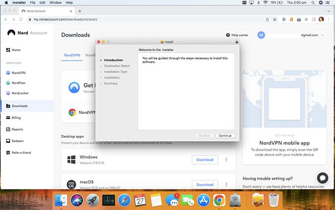335x210 pixels.
Task: Switch to the NordVPN downloads tab
Action: click(72, 55)
